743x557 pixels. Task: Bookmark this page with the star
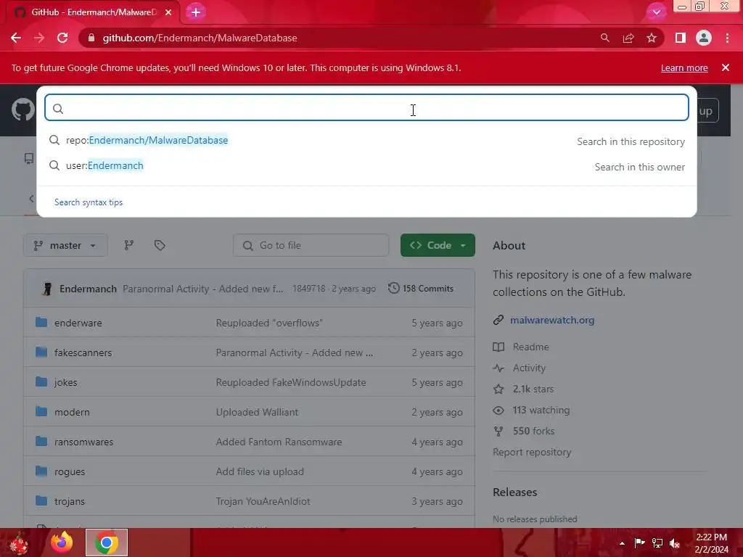[x=652, y=38]
